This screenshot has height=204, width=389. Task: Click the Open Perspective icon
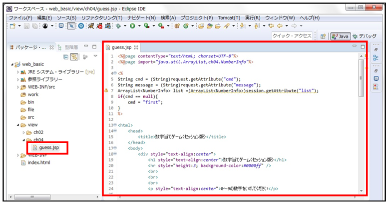(x=323, y=36)
